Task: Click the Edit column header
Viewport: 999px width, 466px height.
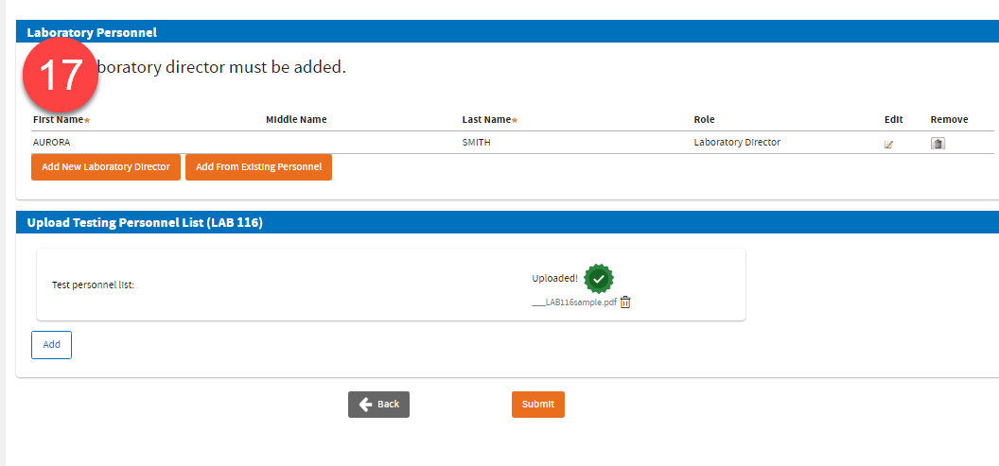Action: click(894, 120)
